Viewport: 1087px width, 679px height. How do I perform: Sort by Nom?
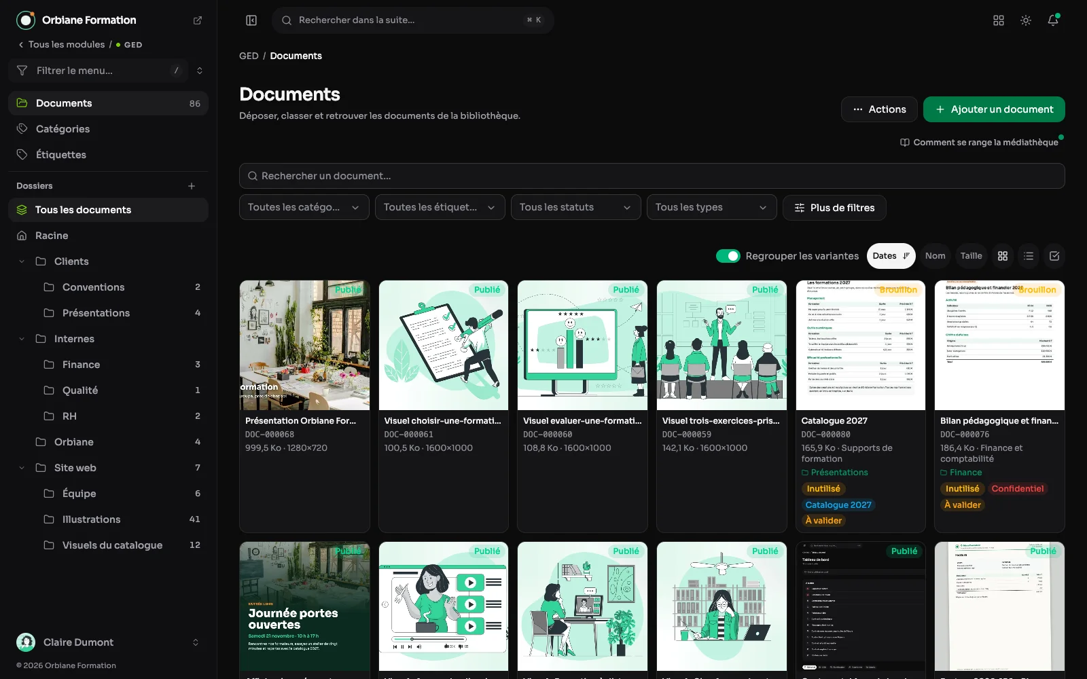click(935, 256)
